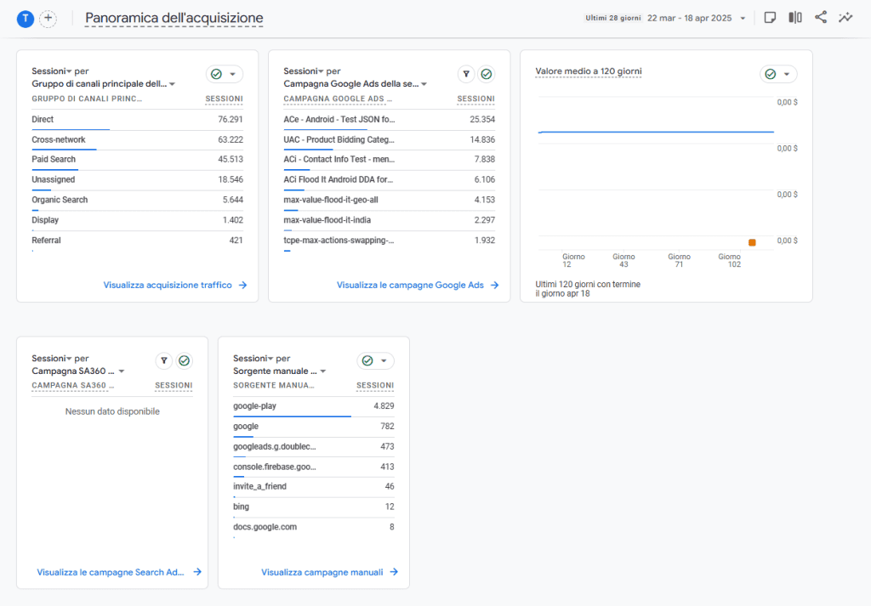871x606 pixels.
Task: Click invite_a_friend source row
Action: pos(313,487)
